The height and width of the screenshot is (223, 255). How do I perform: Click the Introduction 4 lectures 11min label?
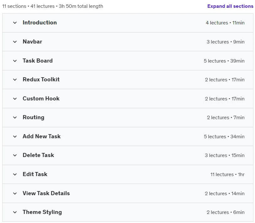click(225, 23)
